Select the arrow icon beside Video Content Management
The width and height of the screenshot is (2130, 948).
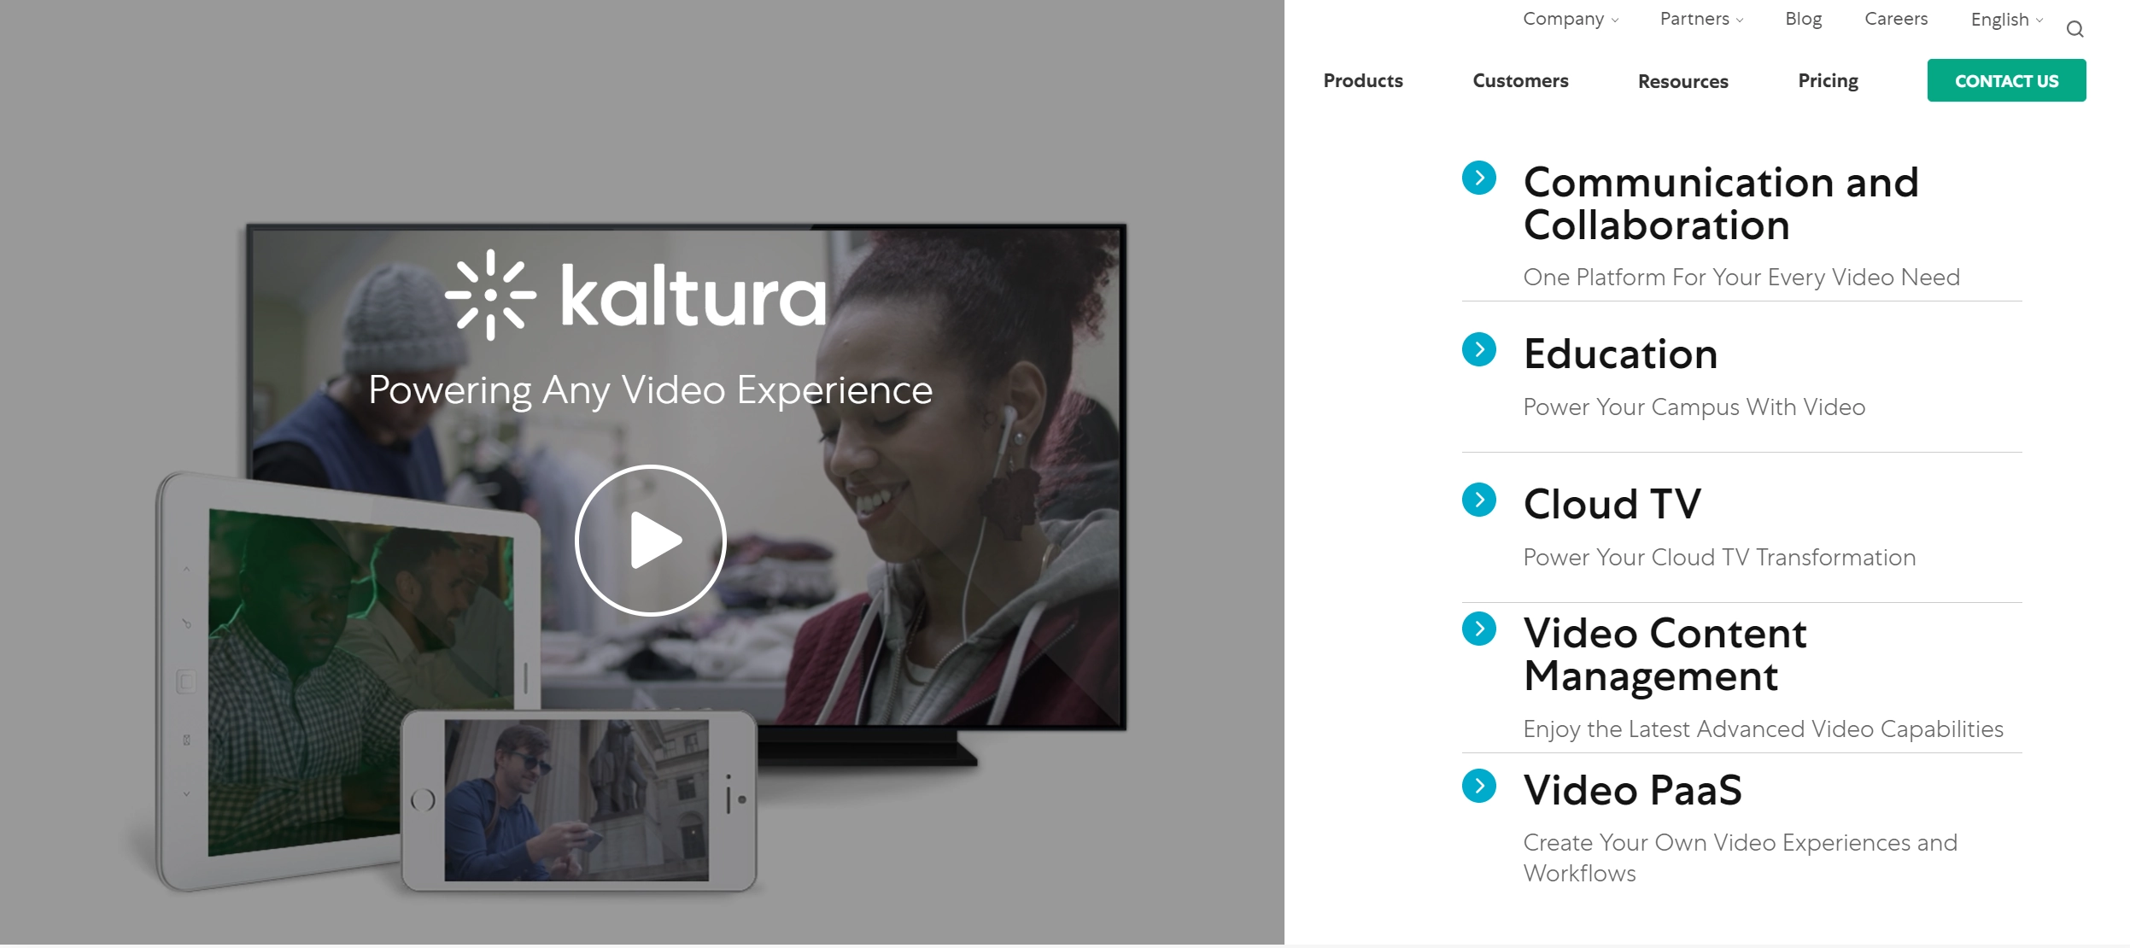click(x=1478, y=630)
